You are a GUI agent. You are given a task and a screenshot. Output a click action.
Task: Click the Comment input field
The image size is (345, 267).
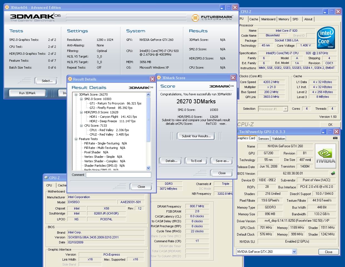coord(118,175)
